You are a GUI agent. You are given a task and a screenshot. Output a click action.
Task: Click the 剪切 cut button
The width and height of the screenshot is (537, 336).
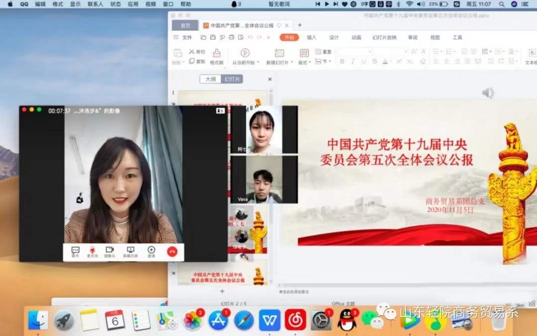197,52
